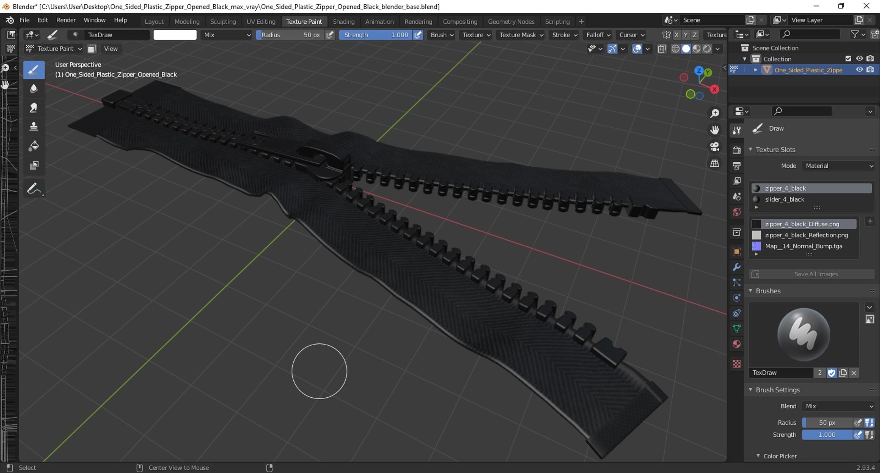Select Map__14_Normal_Bump.tga texture slot
Screen dimensions: 880x473
point(804,246)
